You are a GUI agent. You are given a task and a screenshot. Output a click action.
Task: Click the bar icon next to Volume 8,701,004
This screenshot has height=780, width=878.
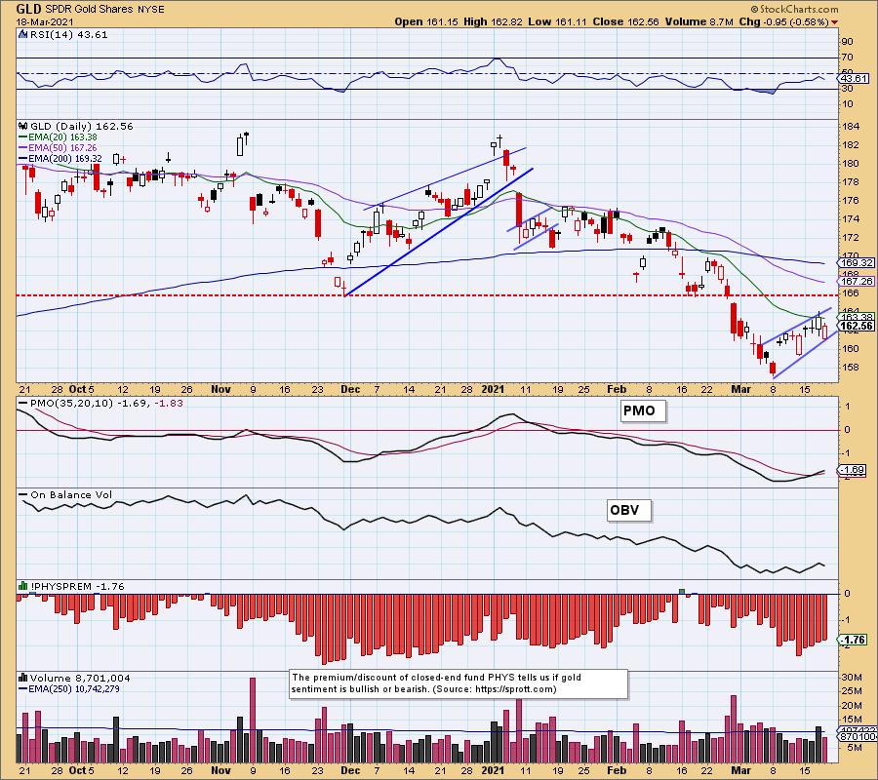(x=23, y=679)
